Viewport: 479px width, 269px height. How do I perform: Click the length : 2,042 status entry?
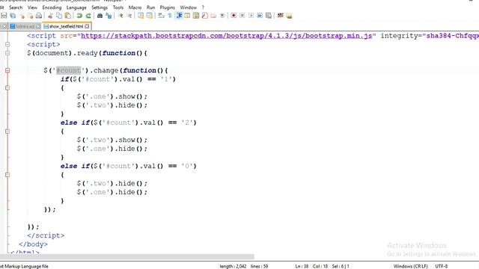[x=233, y=266]
